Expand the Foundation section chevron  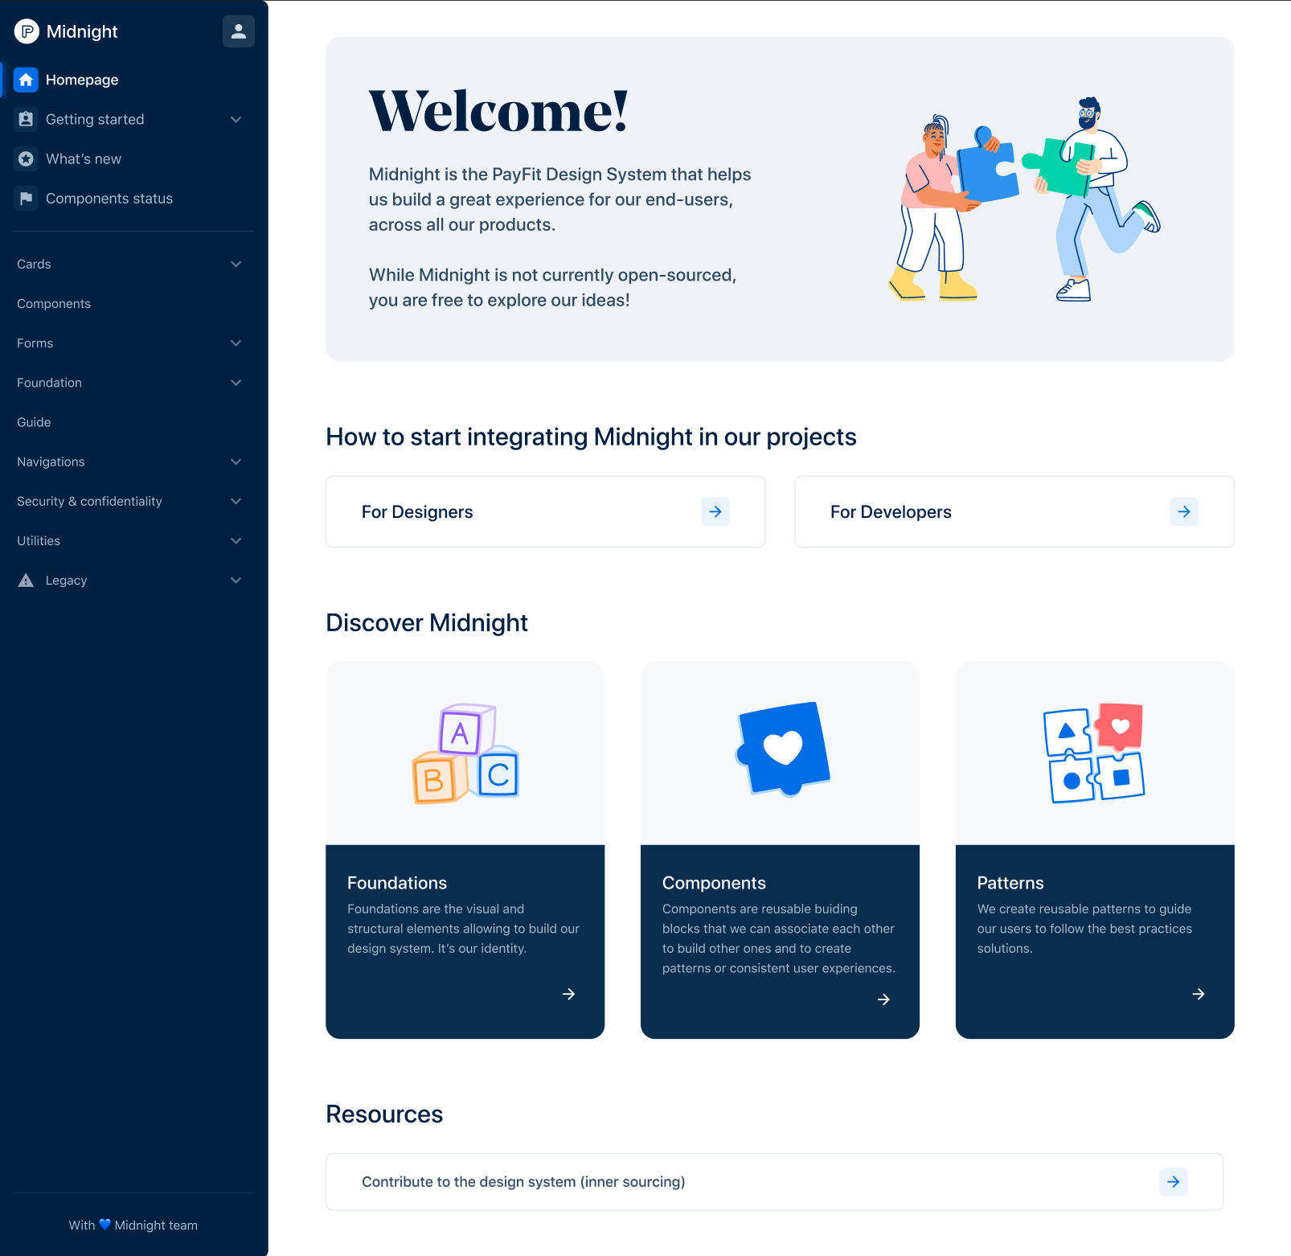click(x=236, y=382)
